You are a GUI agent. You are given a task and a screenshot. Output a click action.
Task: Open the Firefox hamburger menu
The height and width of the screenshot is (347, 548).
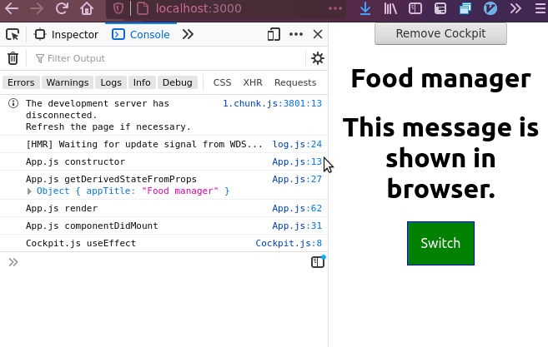point(540,8)
